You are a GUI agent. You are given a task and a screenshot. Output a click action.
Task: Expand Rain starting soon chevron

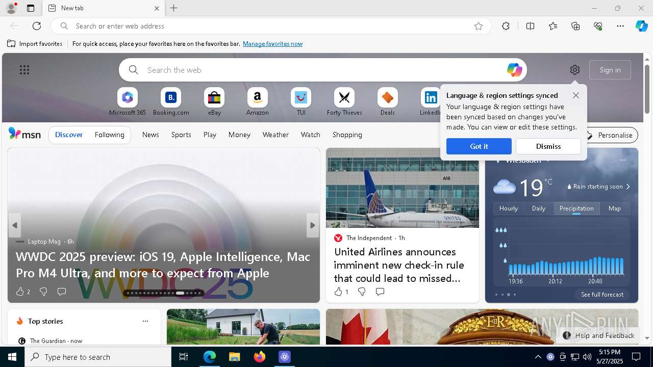click(628, 187)
